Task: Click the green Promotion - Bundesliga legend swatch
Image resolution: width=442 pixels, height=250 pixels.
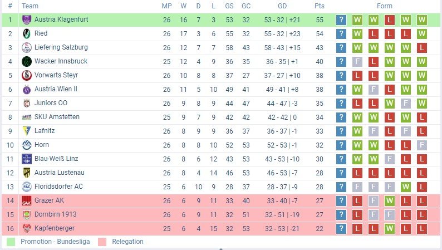Action: tap(11, 242)
